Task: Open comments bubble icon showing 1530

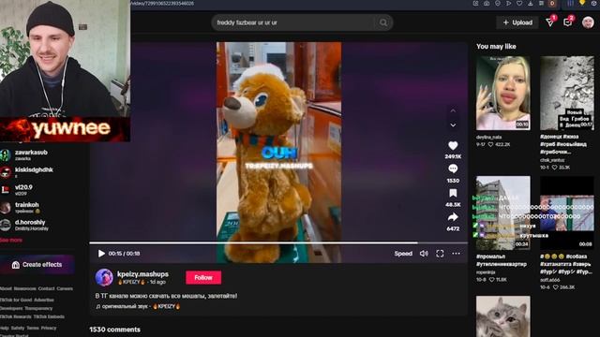Action: 453,168
